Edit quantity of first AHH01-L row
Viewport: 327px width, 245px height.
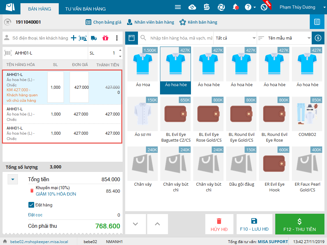56,87
